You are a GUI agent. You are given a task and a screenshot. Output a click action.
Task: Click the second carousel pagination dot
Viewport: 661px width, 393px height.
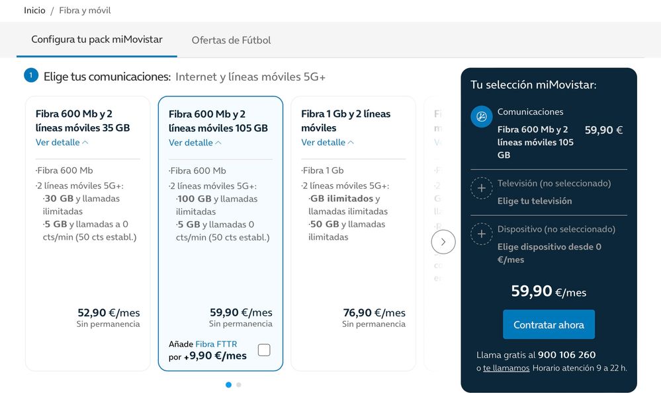pyautogui.click(x=239, y=384)
